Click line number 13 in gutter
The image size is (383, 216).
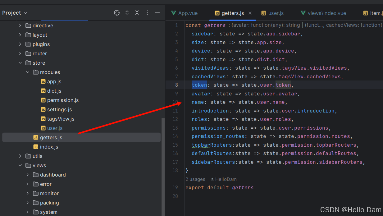[x=175, y=128]
